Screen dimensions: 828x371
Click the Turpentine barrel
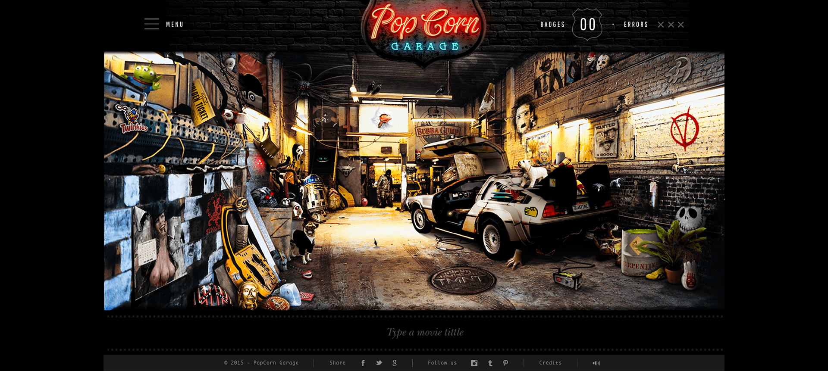tap(641, 253)
